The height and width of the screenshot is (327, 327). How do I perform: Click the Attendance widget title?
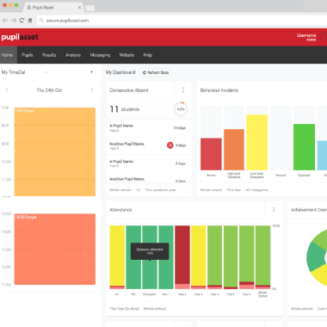[120, 210]
